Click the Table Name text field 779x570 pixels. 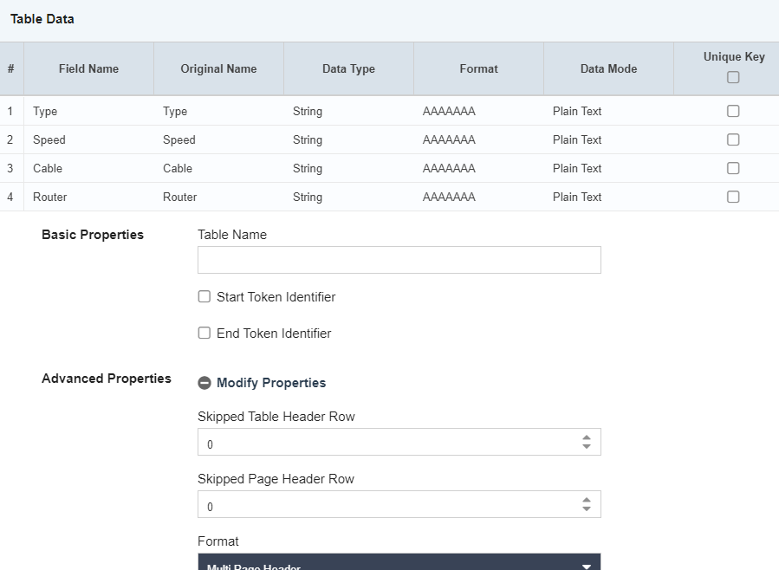(x=399, y=260)
